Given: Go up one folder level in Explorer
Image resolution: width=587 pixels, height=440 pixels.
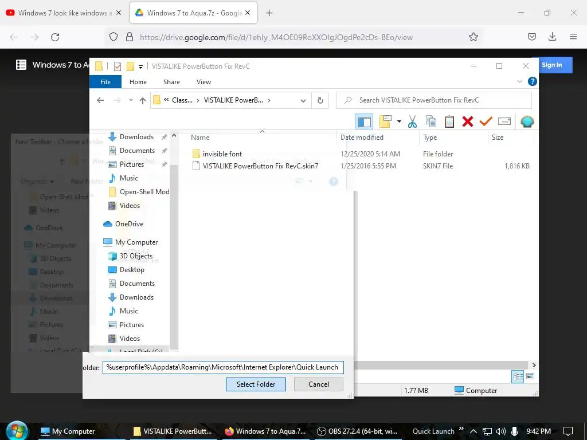Looking at the screenshot, I should [x=142, y=100].
